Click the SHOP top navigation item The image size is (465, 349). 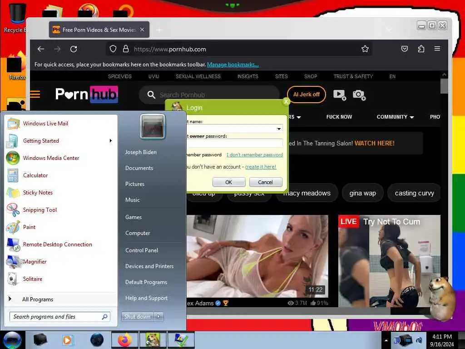tap(311, 76)
